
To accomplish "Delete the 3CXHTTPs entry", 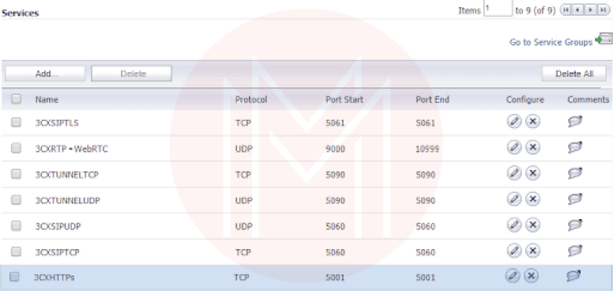I will [x=531, y=276].
